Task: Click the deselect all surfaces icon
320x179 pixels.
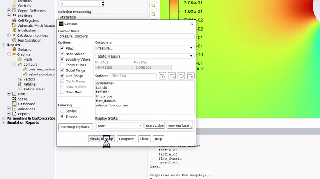Action: [x=191, y=76]
